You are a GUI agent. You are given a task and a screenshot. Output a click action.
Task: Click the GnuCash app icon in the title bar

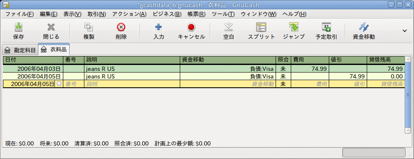pos(5,5)
